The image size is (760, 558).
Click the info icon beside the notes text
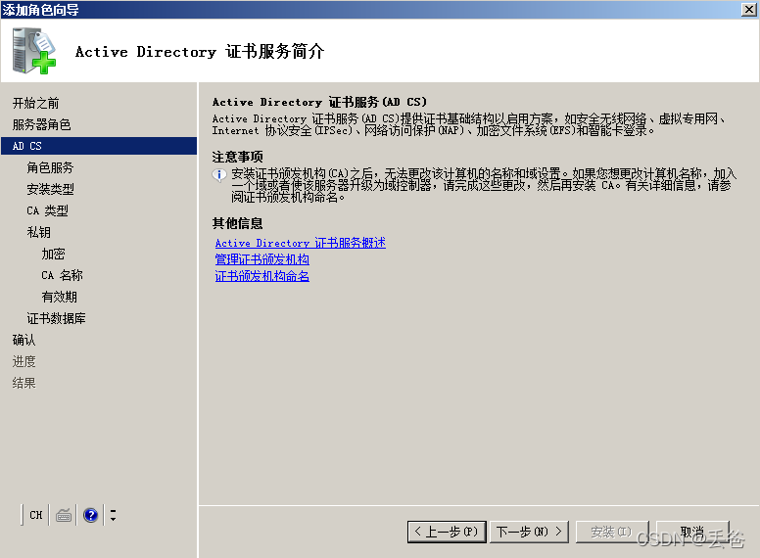[219, 175]
